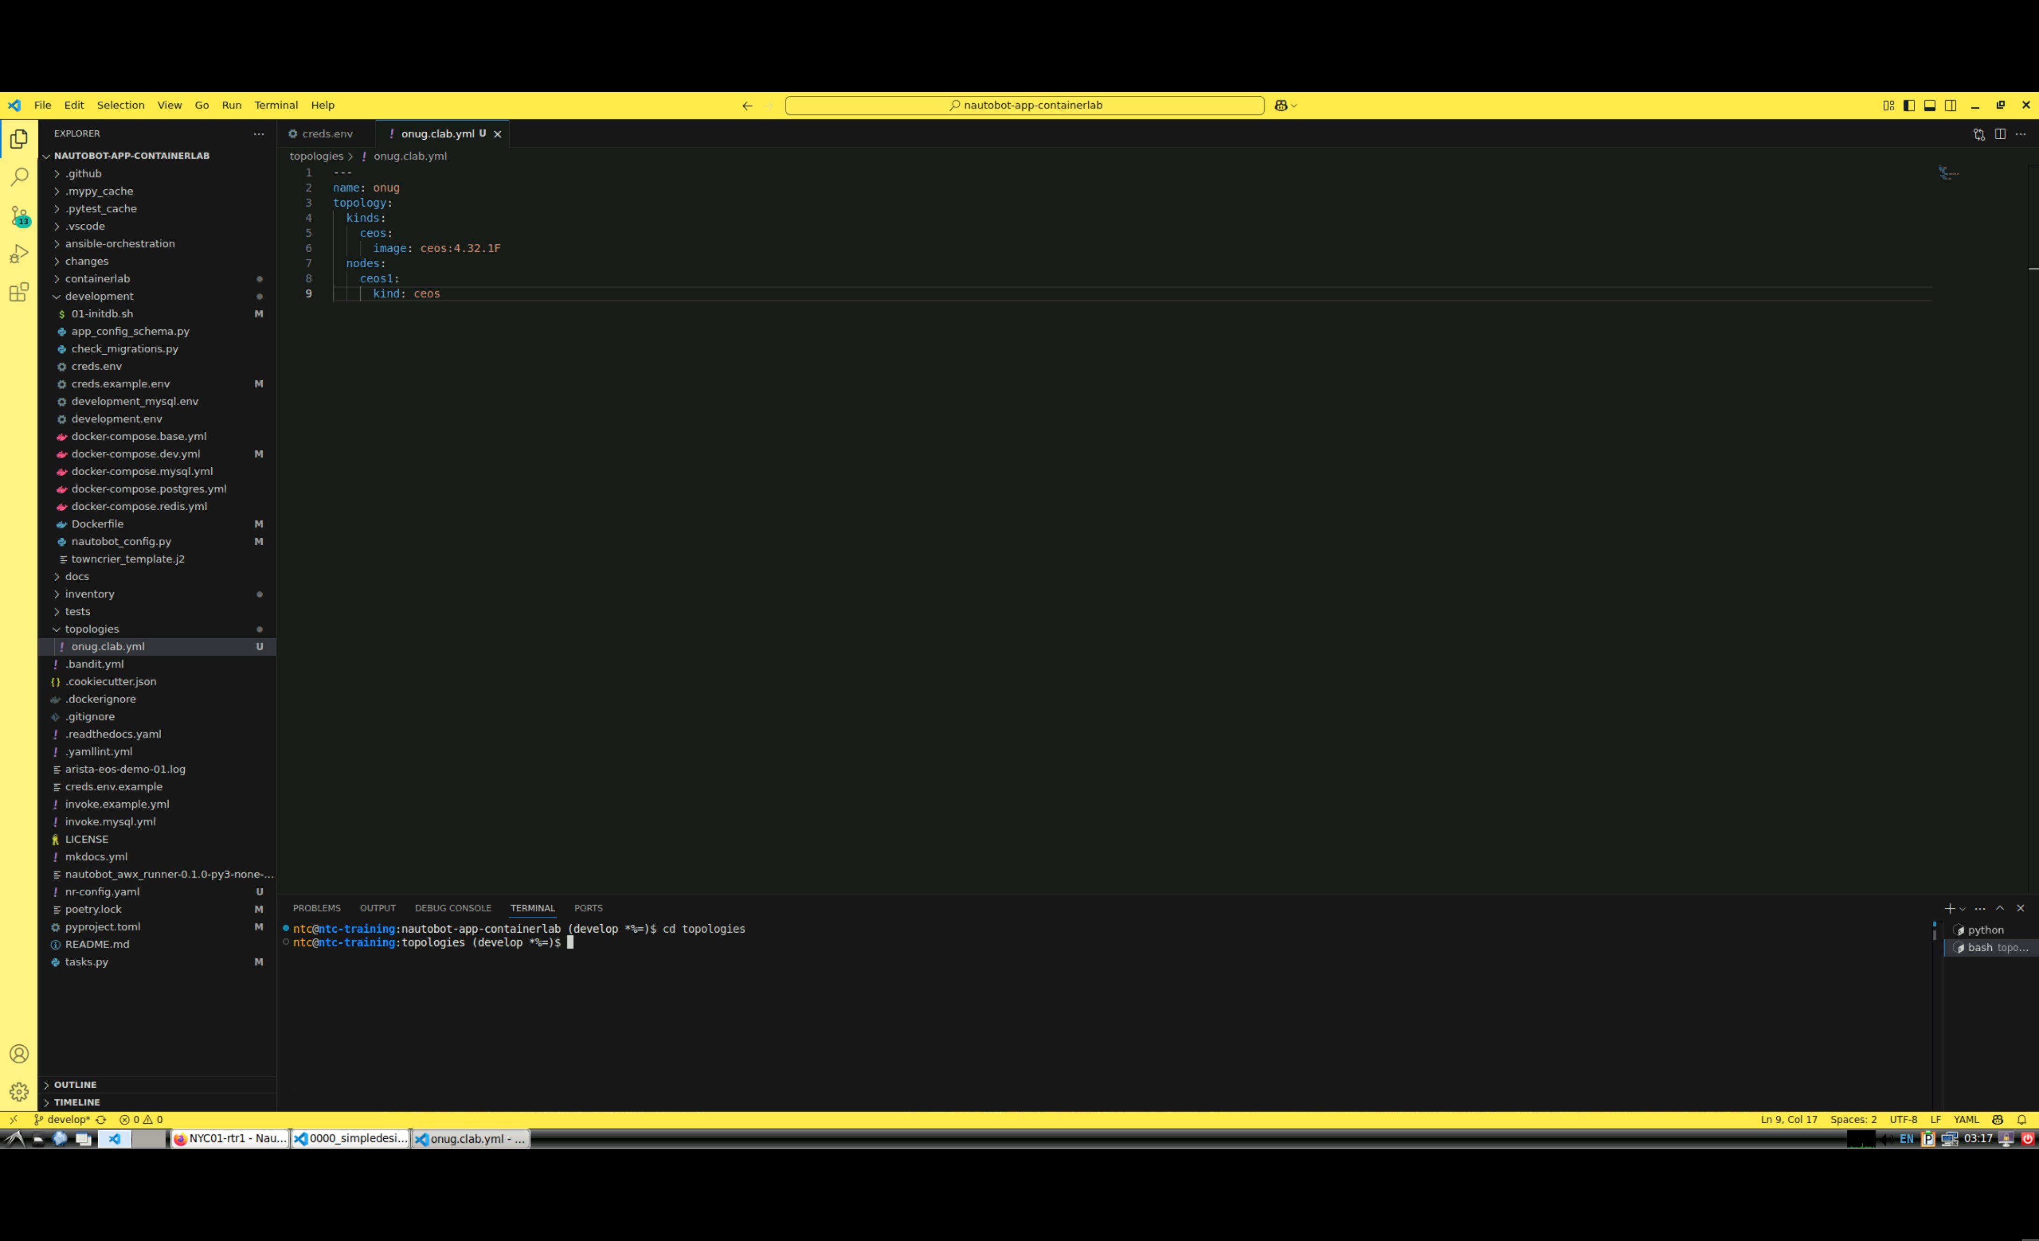
Task: Toggle the bottom panel layout button
Action: (1930, 105)
